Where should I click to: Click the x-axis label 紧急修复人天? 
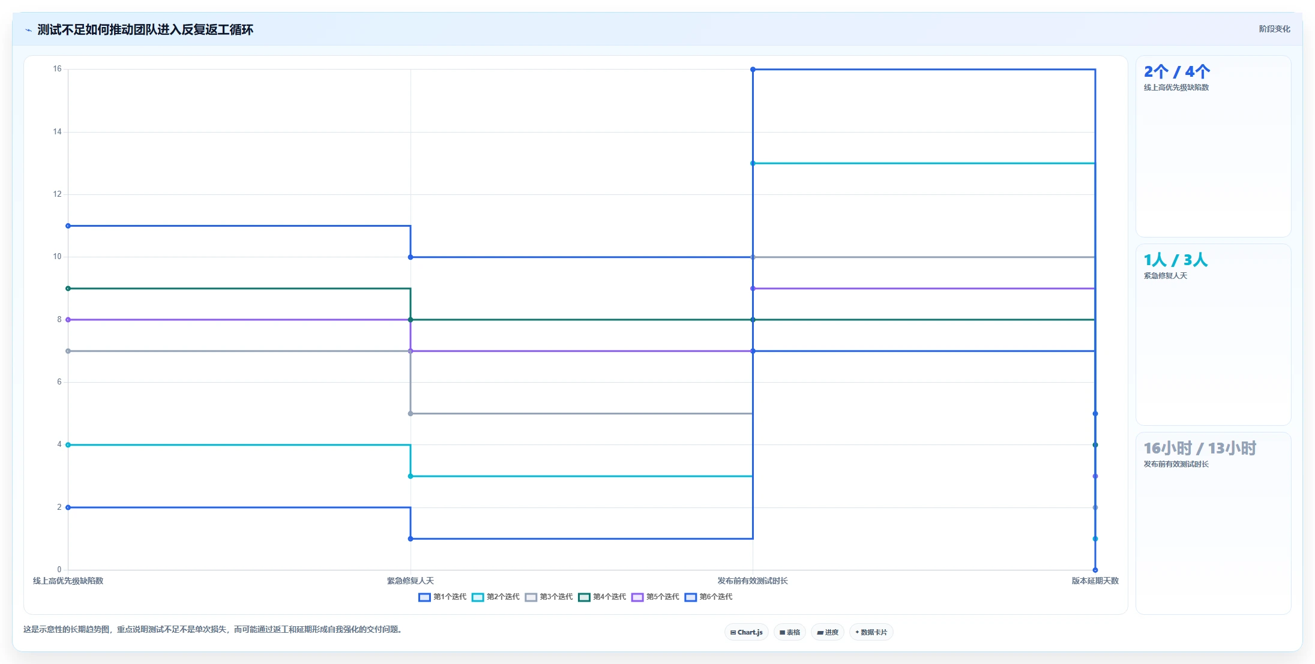coord(411,581)
